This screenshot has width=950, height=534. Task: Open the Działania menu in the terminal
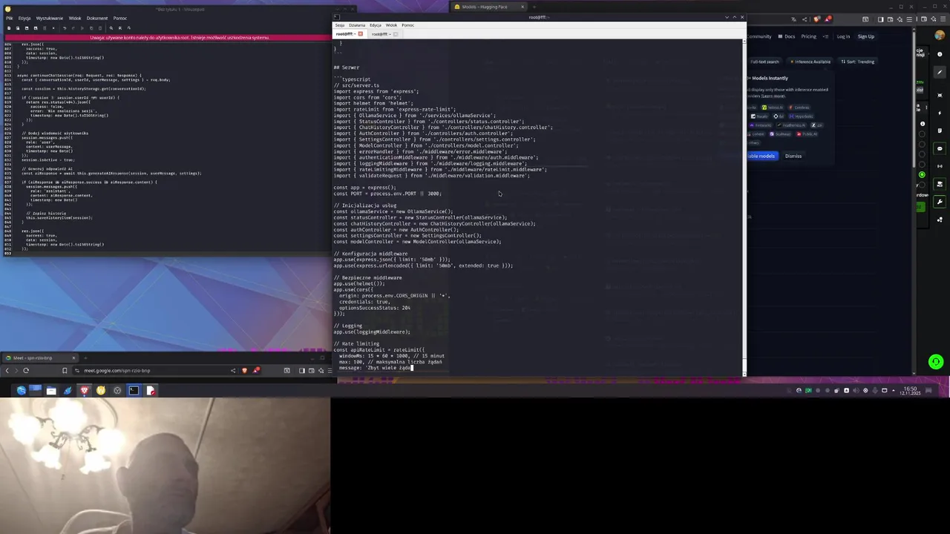click(357, 25)
